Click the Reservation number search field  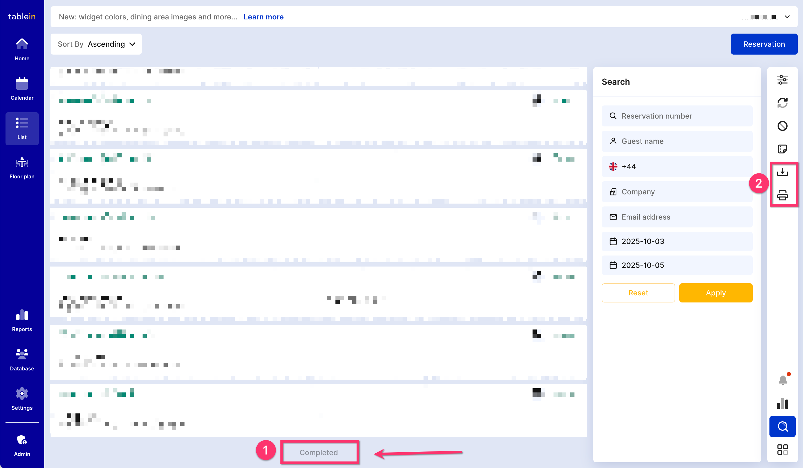(677, 116)
